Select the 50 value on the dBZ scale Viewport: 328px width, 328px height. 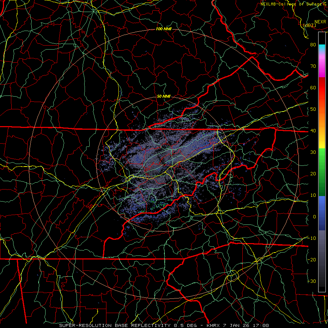[313, 109]
